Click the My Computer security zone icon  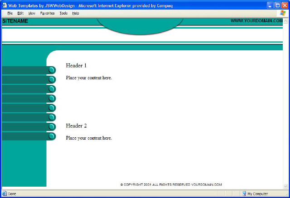(x=244, y=193)
